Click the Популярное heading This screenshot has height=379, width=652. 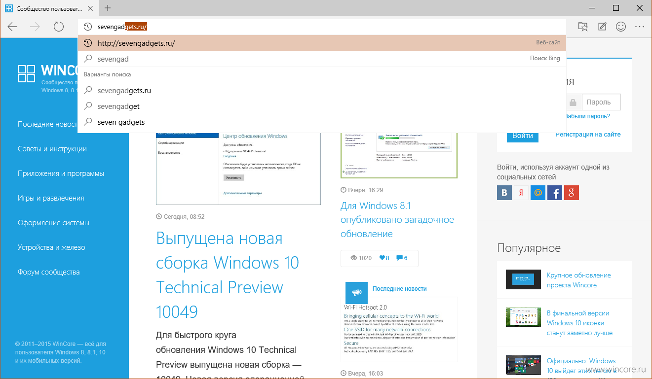pyautogui.click(x=529, y=248)
